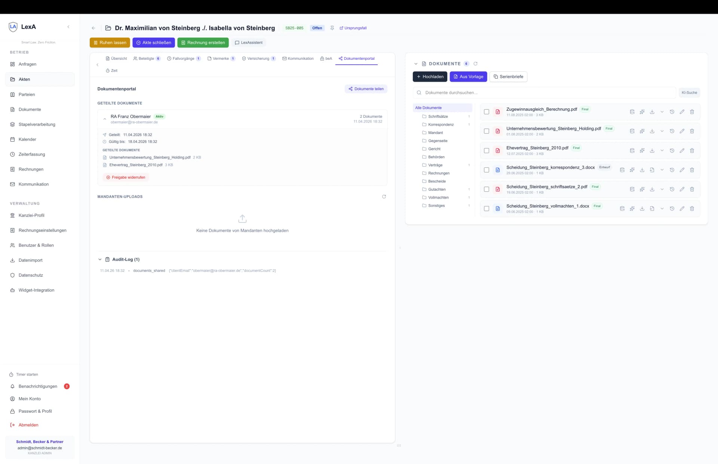The width and height of the screenshot is (718, 464).
Task: Select checkbox for Zugewinnausgleich_Berechnung.pdf
Action: 486,112
